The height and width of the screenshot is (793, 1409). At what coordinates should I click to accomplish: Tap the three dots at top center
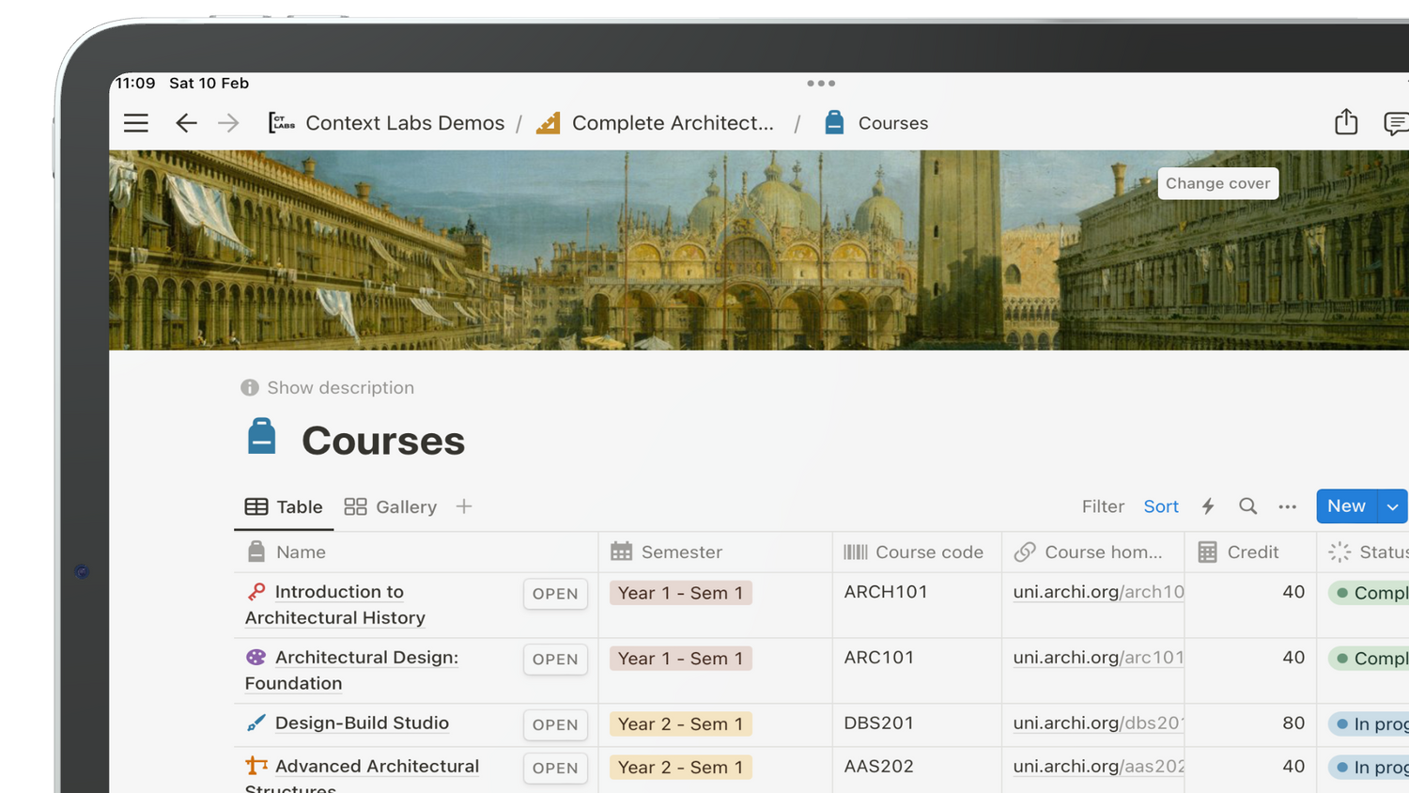pyautogui.click(x=821, y=84)
